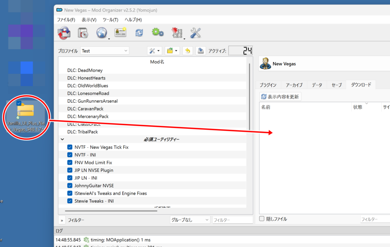The height and width of the screenshot is (247, 390).
Task: Switch to the プラグイン tab
Action: (x=268, y=85)
